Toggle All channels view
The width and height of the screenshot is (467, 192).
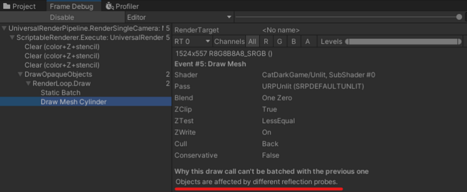click(x=252, y=41)
